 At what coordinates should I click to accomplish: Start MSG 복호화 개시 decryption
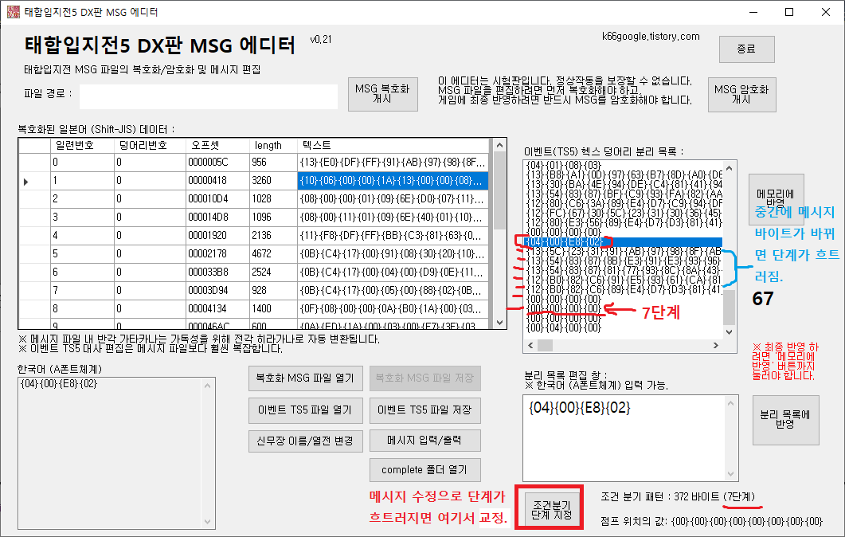point(382,94)
